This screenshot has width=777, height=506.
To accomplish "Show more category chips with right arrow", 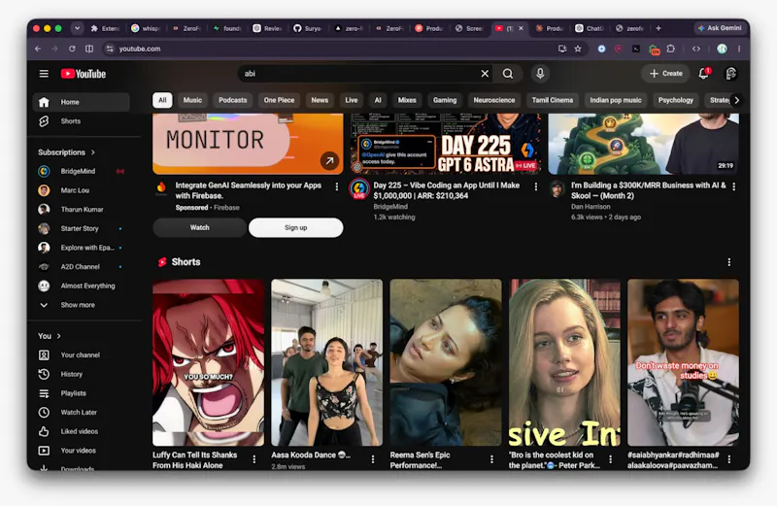I will tap(737, 100).
